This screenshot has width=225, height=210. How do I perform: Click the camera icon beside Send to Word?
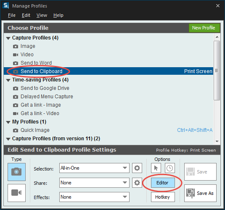coord(16,63)
